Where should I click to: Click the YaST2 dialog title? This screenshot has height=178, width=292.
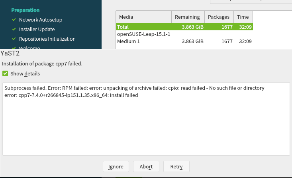tap(10, 53)
